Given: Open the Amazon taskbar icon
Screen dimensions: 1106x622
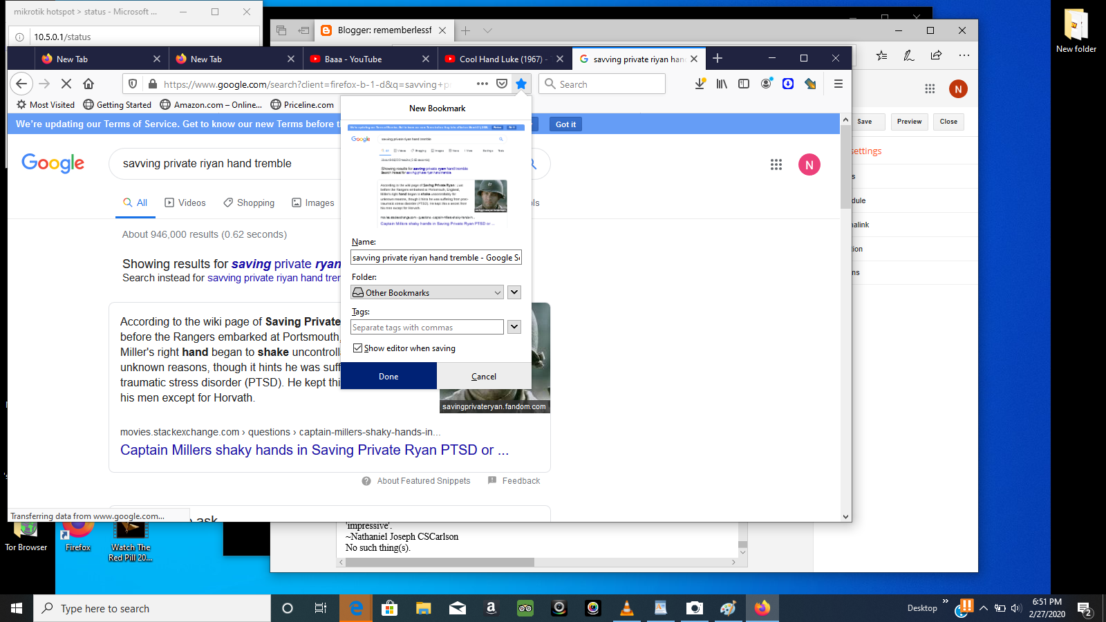Looking at the screenshot, I should point(491,608).
